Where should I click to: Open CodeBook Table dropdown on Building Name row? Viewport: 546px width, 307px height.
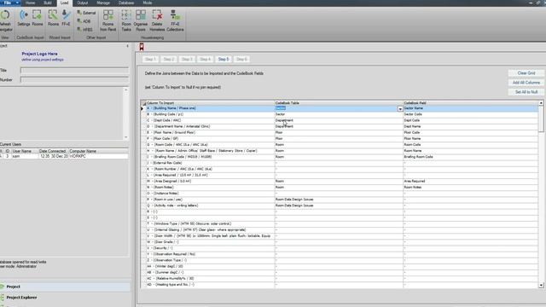point(400,109)
